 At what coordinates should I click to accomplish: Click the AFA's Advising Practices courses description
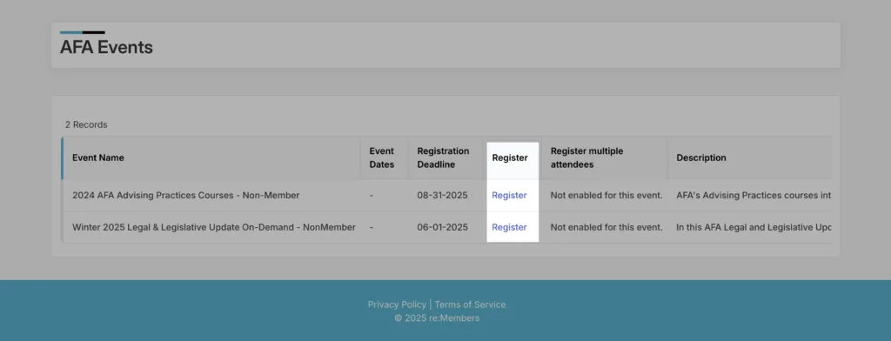[x=754, y=195]
